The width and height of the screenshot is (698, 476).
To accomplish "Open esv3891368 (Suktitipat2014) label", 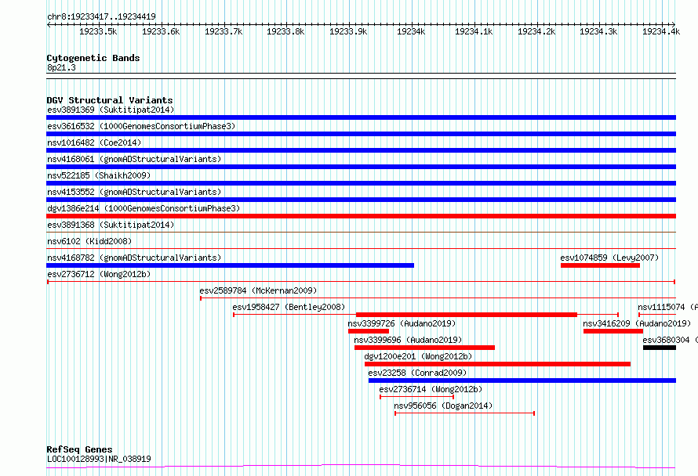I will [111, 225].
